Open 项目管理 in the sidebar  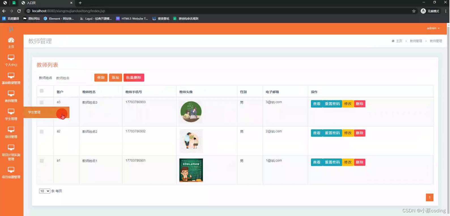(11, 132)
